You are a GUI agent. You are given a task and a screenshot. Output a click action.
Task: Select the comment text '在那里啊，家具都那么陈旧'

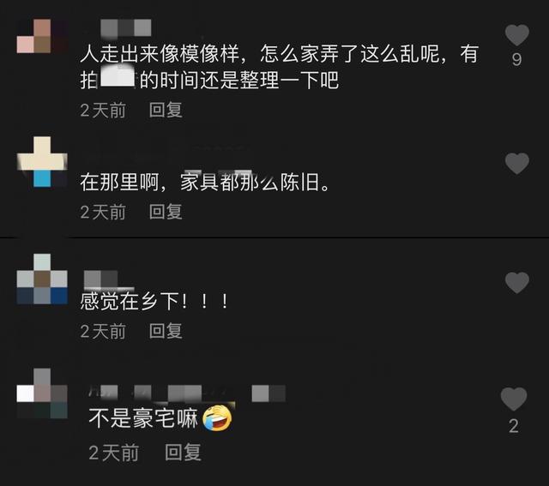(205, 183)
